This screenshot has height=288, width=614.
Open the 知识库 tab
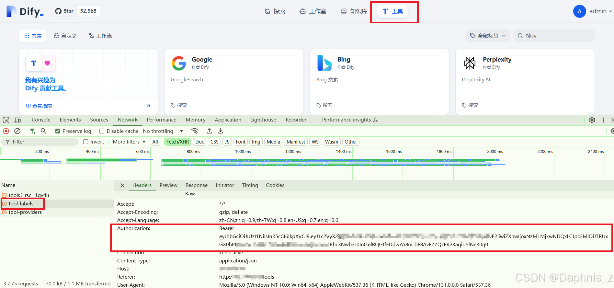(354, 11)
